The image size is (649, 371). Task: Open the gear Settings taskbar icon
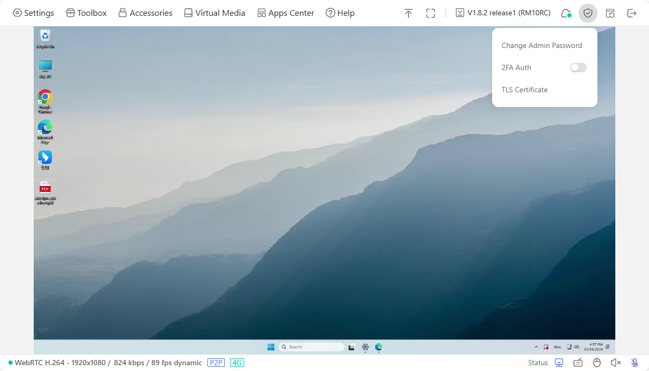365,347
